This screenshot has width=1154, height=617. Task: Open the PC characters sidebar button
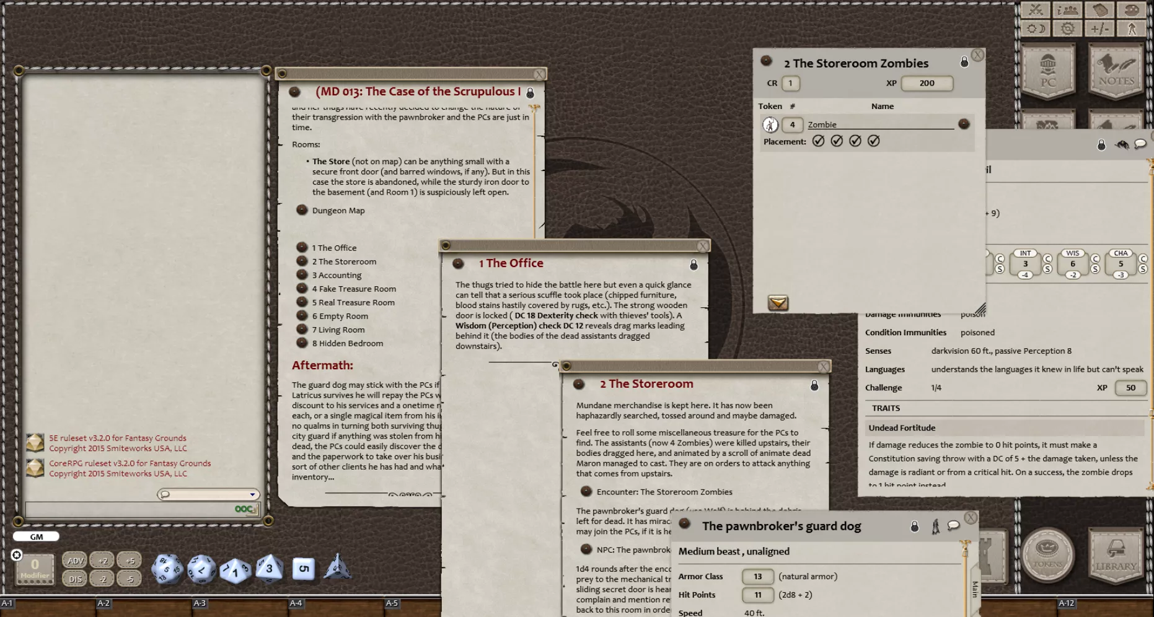coord(1048,72)
